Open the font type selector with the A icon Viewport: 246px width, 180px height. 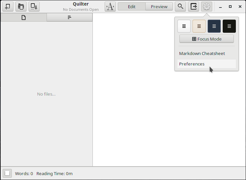[x=110, y=7]
